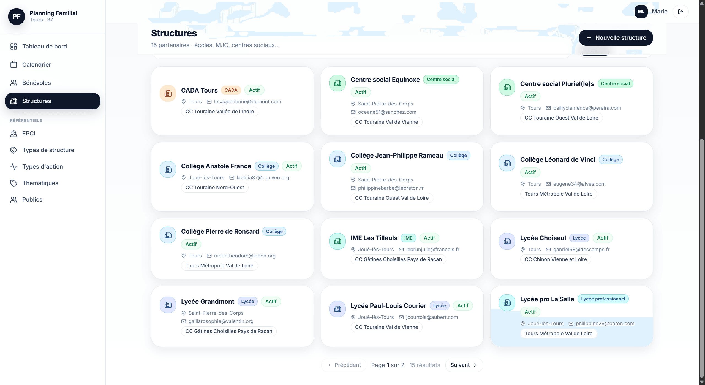
Task: Click the Types d'action activity icon
Action: click(13, 167)
